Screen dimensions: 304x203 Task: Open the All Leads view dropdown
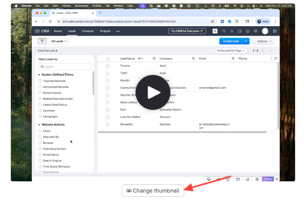(x=59, y=41)
